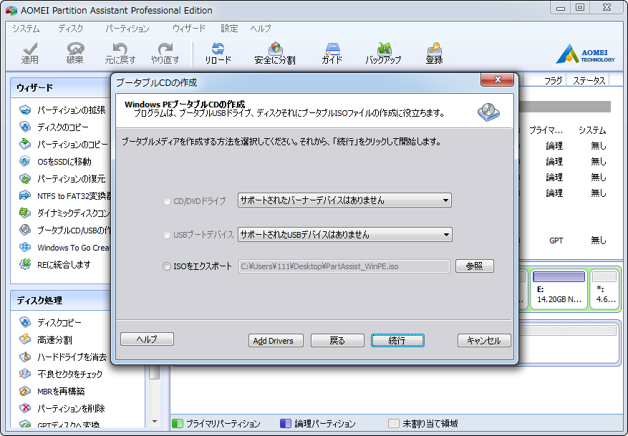Click the ハードドライブを消去 wipe icon
The height and width of the screenshot is (436, 628).
point(25,357)
